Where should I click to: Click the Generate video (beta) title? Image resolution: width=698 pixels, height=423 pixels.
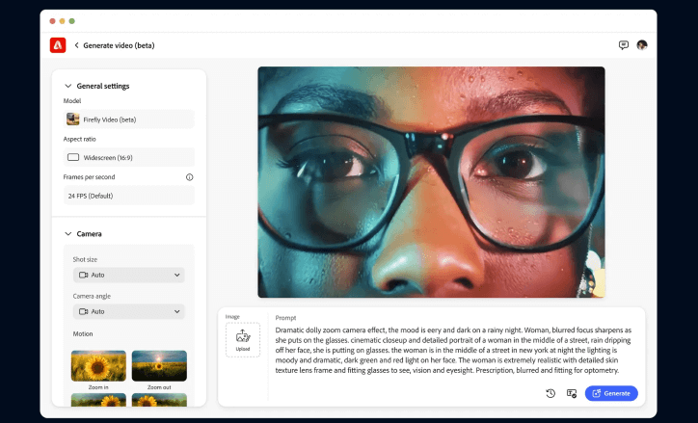click(x=119, y=45)
